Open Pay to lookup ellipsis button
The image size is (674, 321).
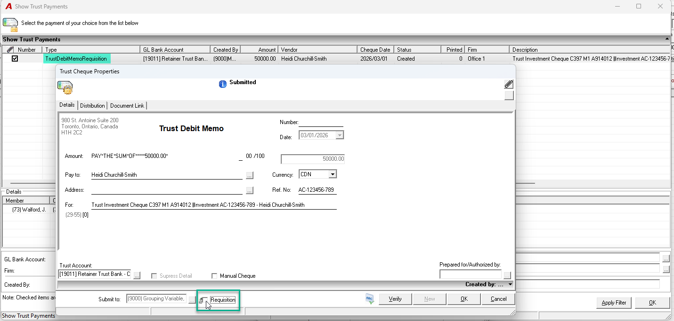click(x=250, y=175)
